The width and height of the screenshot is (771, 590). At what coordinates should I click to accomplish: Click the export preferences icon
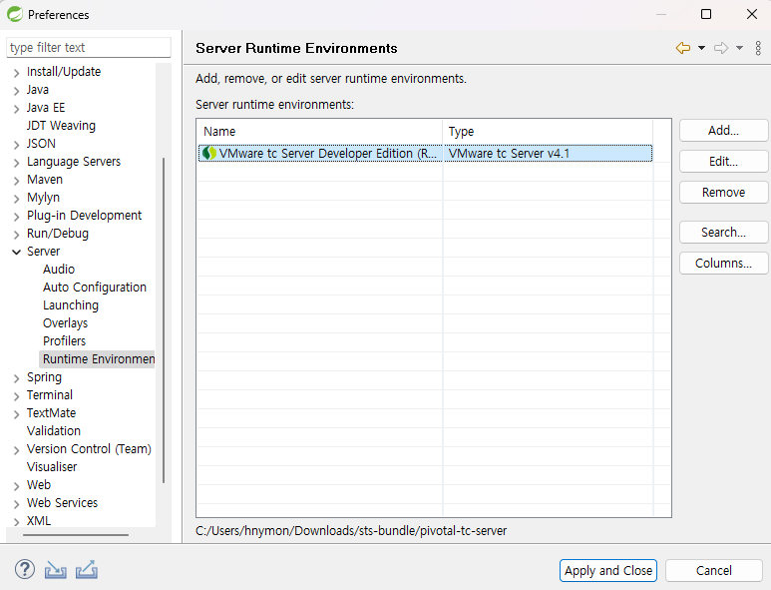[87, 570]
